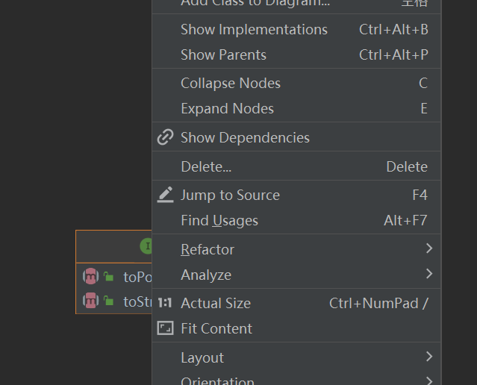Click the Show Dependencies link icon

[165, 137]
